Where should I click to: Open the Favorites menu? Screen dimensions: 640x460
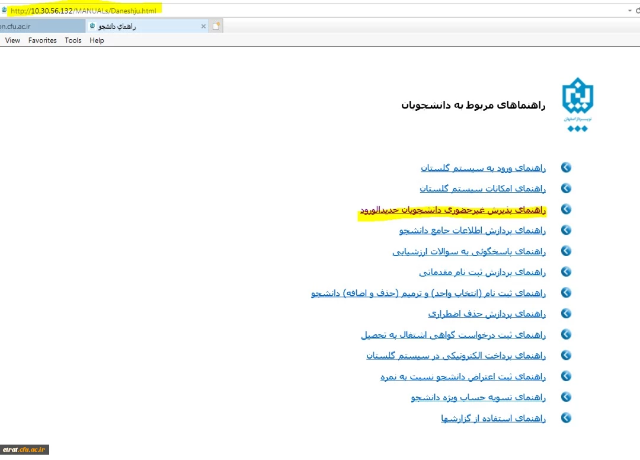click(43, 40)
